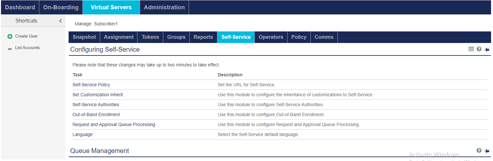Open help icon for Queue Management
The image size is (493, 161).
click(479, 150)
